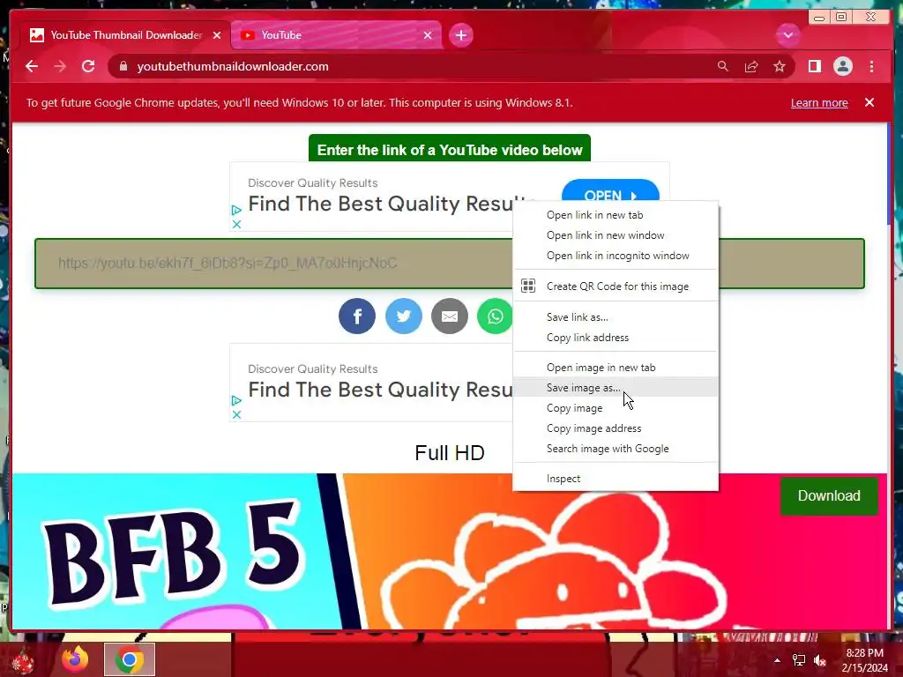Screen dimensions: 903x677
Task: Close the top ad with X icon
Action: 236,225
